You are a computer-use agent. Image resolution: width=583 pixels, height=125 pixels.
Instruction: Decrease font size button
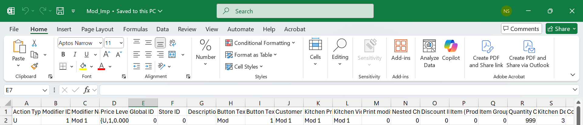coord(119,54)
